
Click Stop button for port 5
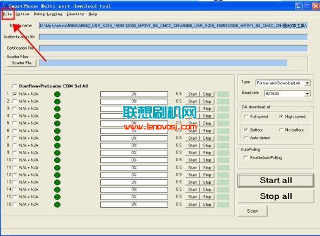(207, 123)
